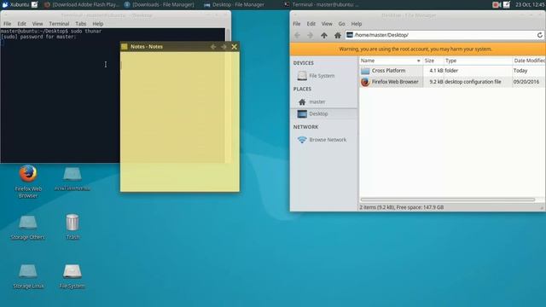Open the Help menu in the file manager
The image size is (546, 307).
coord(357,24)
